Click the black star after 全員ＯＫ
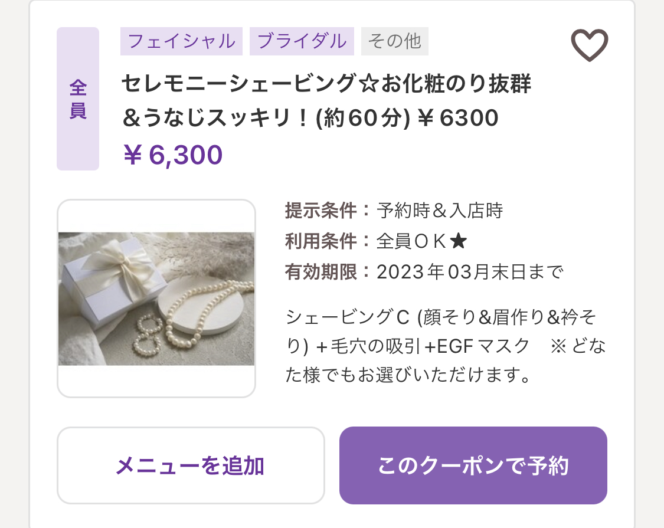 [x=458, y=242]
